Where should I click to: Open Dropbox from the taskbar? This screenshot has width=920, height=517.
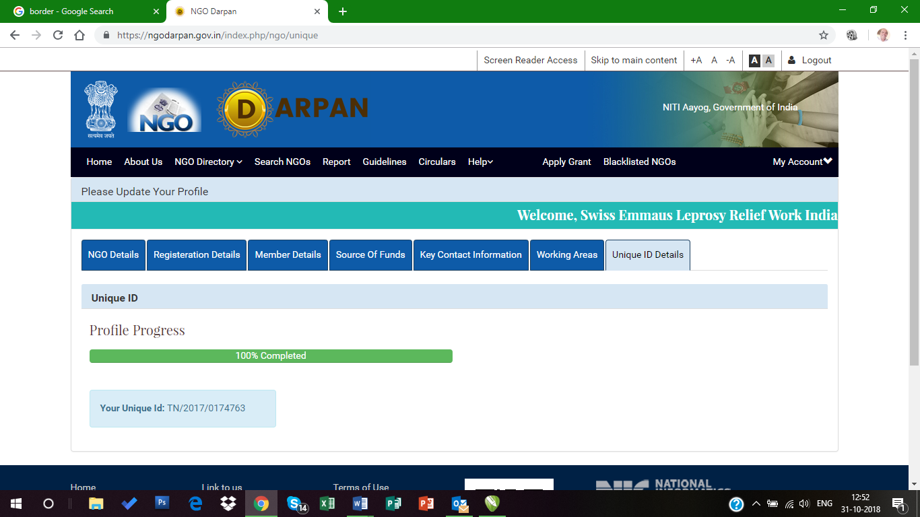[x=228, y=504]
